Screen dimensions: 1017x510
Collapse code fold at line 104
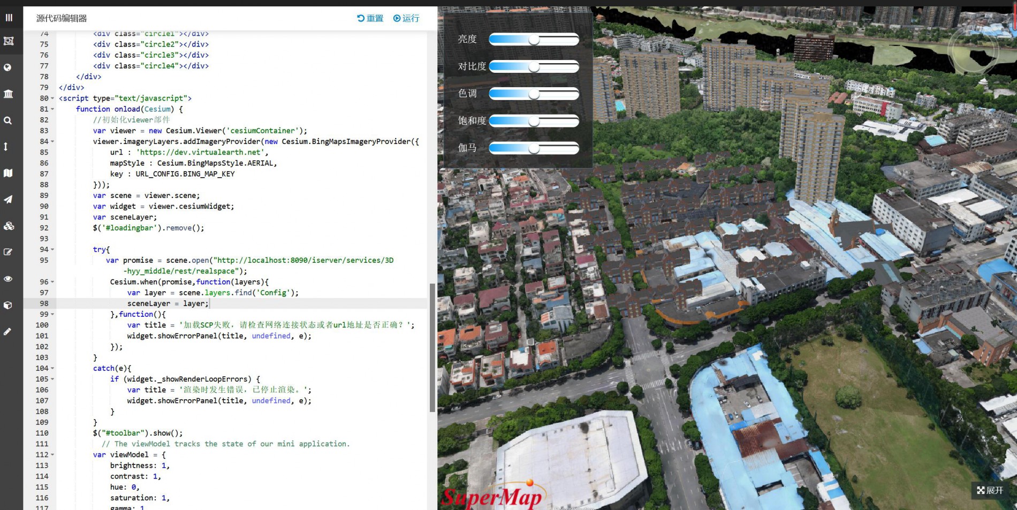point(52,368)
